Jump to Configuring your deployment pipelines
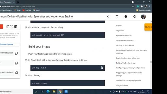 click(130, 68)
